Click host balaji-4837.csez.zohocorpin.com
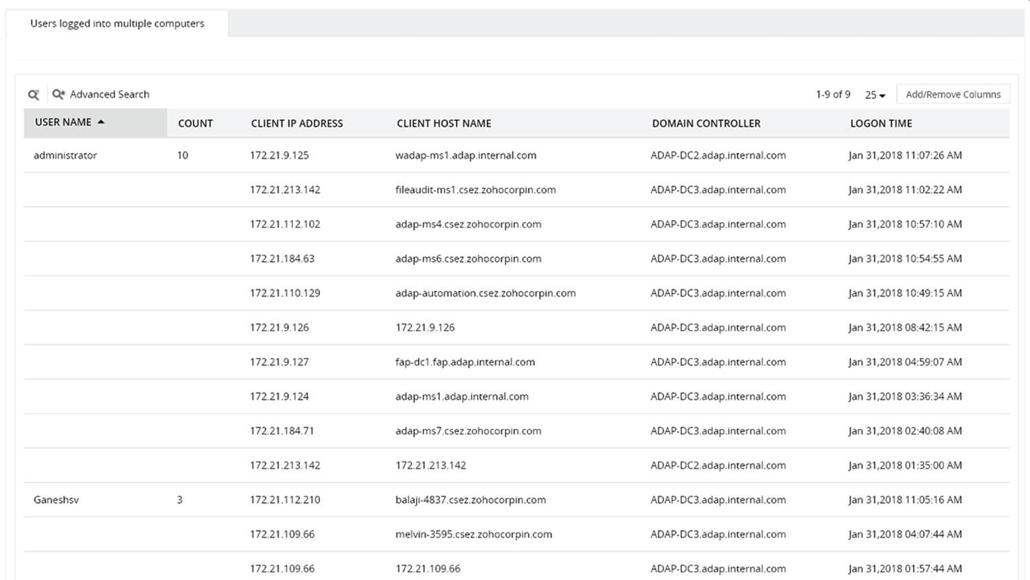 [x=470, y=500]
